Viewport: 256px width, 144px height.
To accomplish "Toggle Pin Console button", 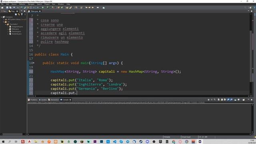I will (236, 100).
